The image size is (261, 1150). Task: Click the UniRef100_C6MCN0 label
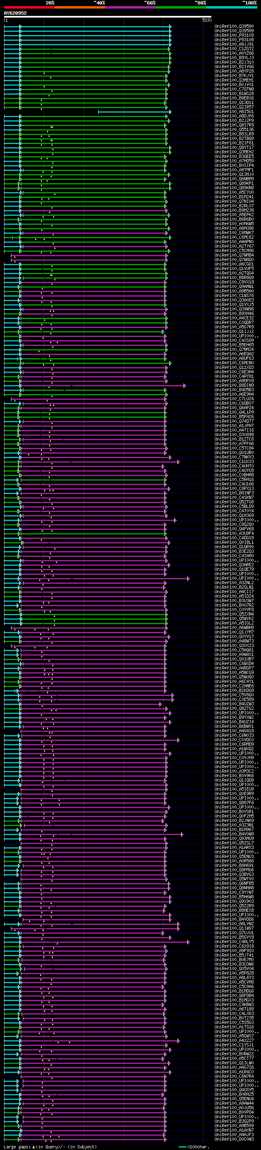coord(234,363)
